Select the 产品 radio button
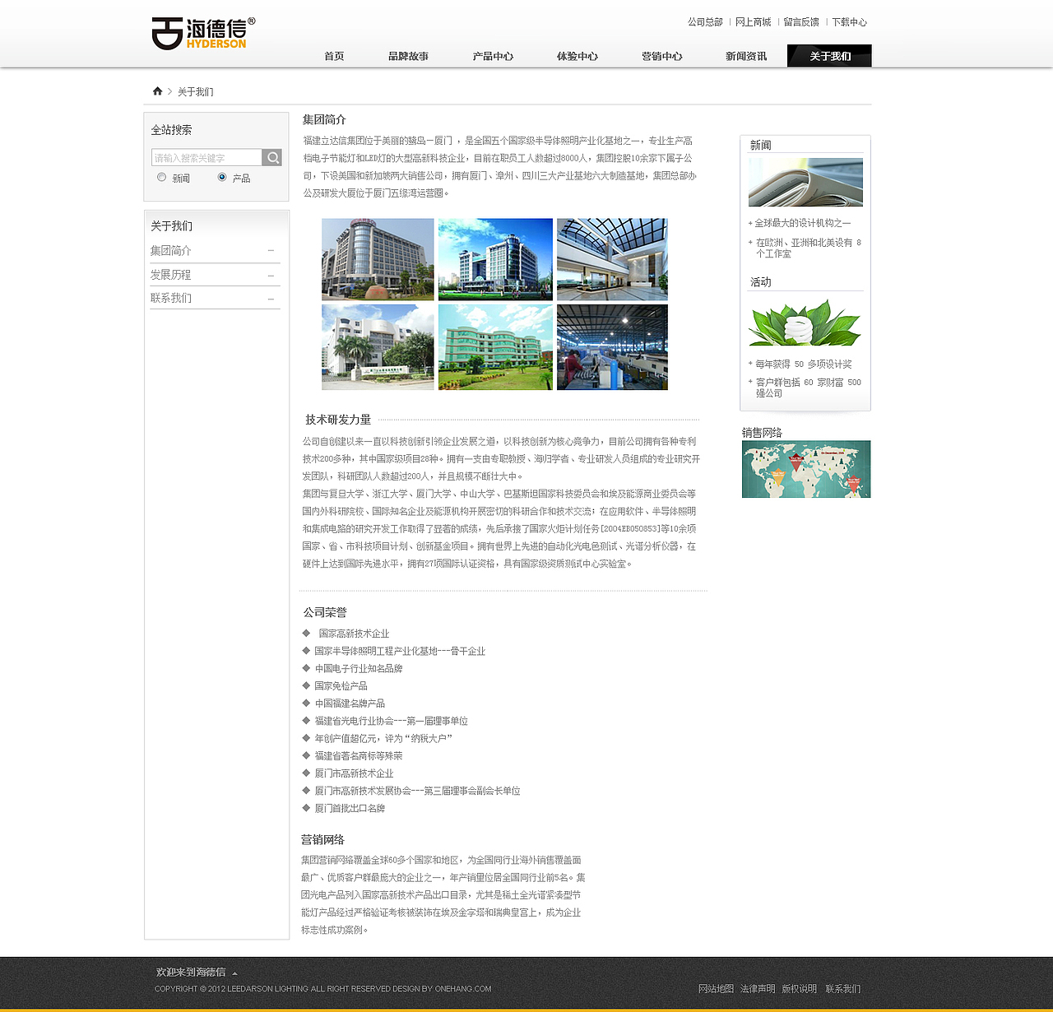This screenshot has width=1053, height=1012. point(222,178)
